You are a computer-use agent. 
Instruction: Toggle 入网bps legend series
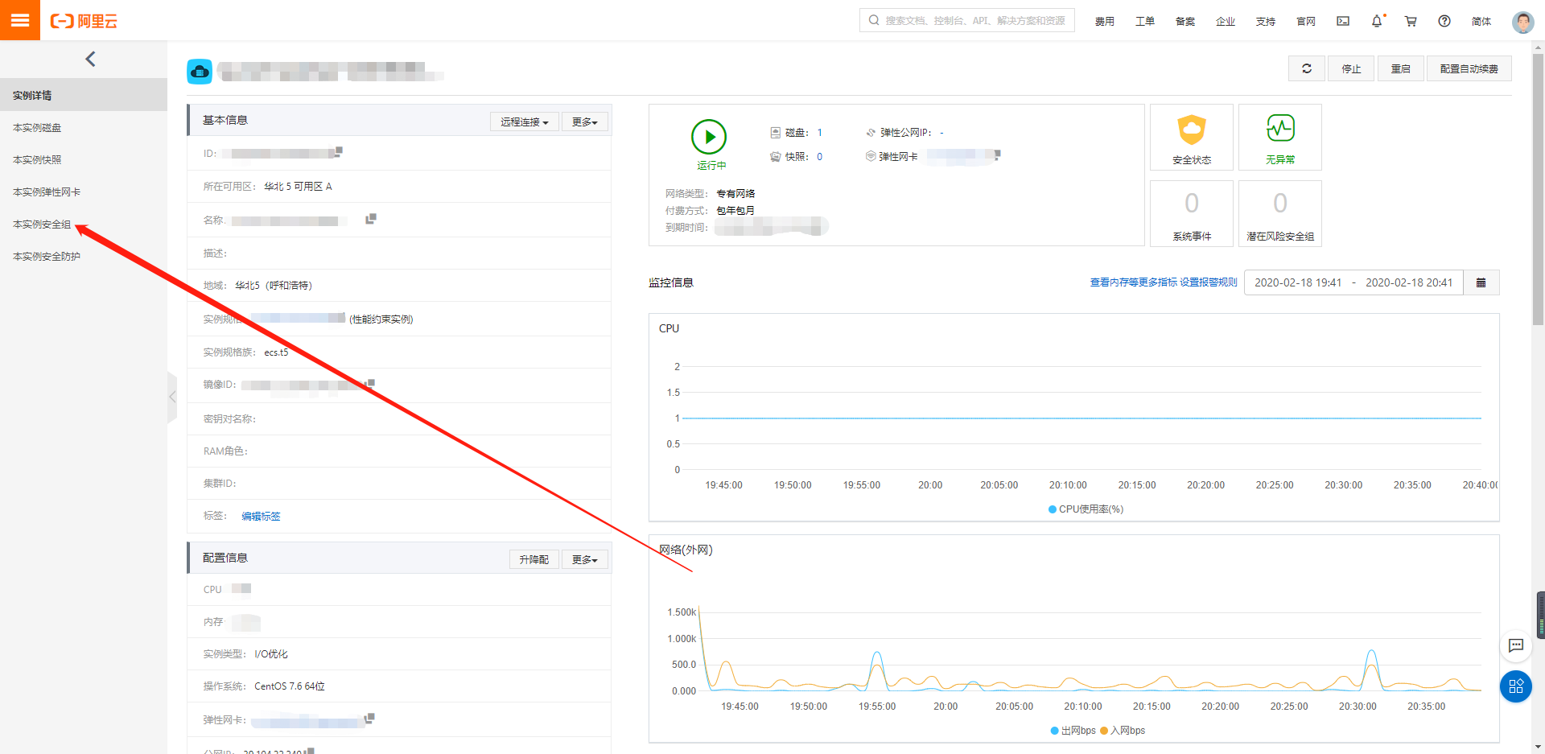point(1123,730)
